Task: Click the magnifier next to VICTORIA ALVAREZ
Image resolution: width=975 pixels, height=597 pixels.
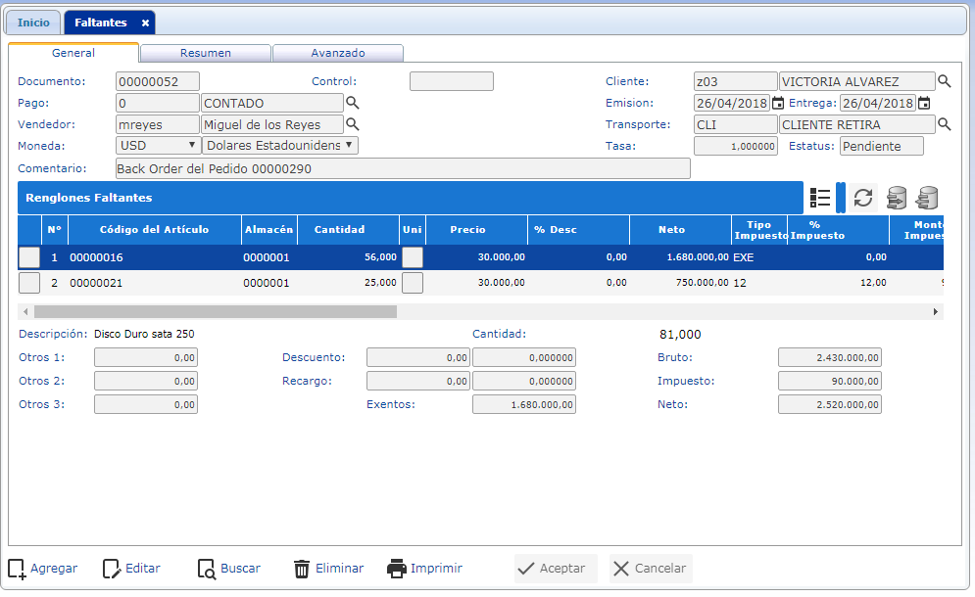Action: tap(945, 81)
